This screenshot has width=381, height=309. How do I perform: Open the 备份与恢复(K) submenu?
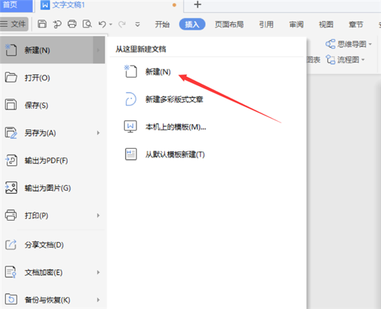(98, 299)
